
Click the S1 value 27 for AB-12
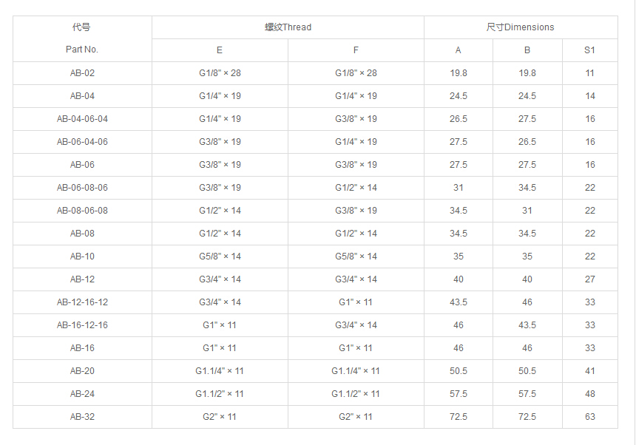click(x=589, y=279)
